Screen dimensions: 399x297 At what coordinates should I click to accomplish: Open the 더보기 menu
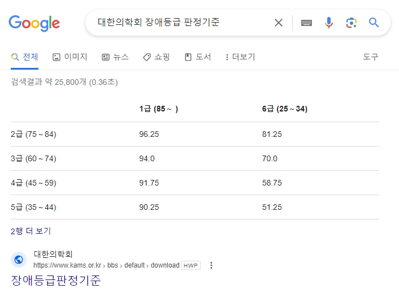click(240, 57)
